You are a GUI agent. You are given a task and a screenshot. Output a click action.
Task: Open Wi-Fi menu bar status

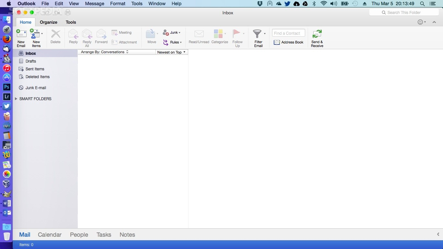(x=324, y=4)
